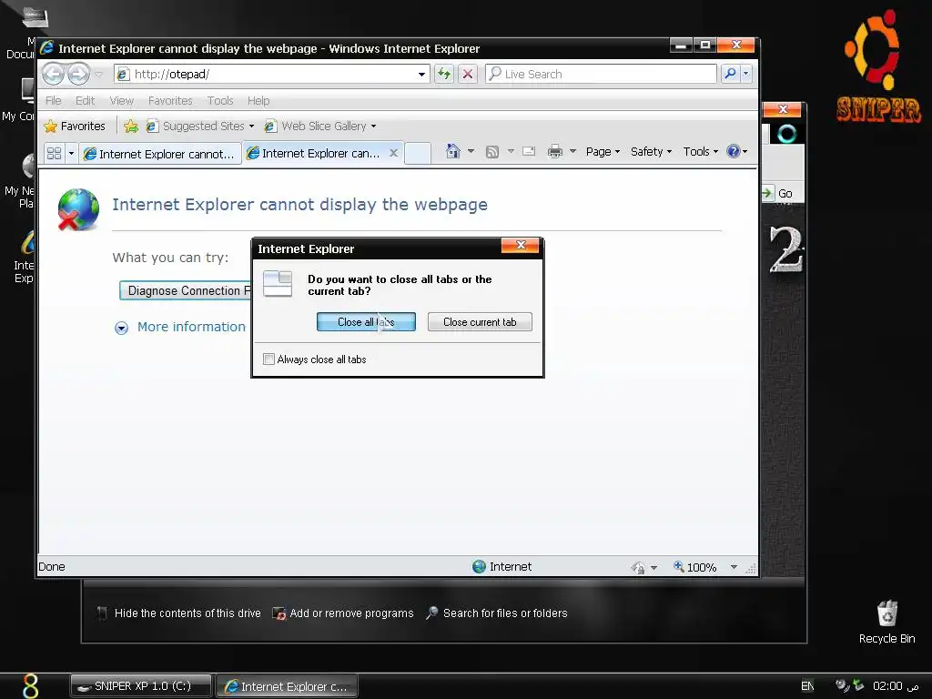Click the Print icon

(554, 152)
